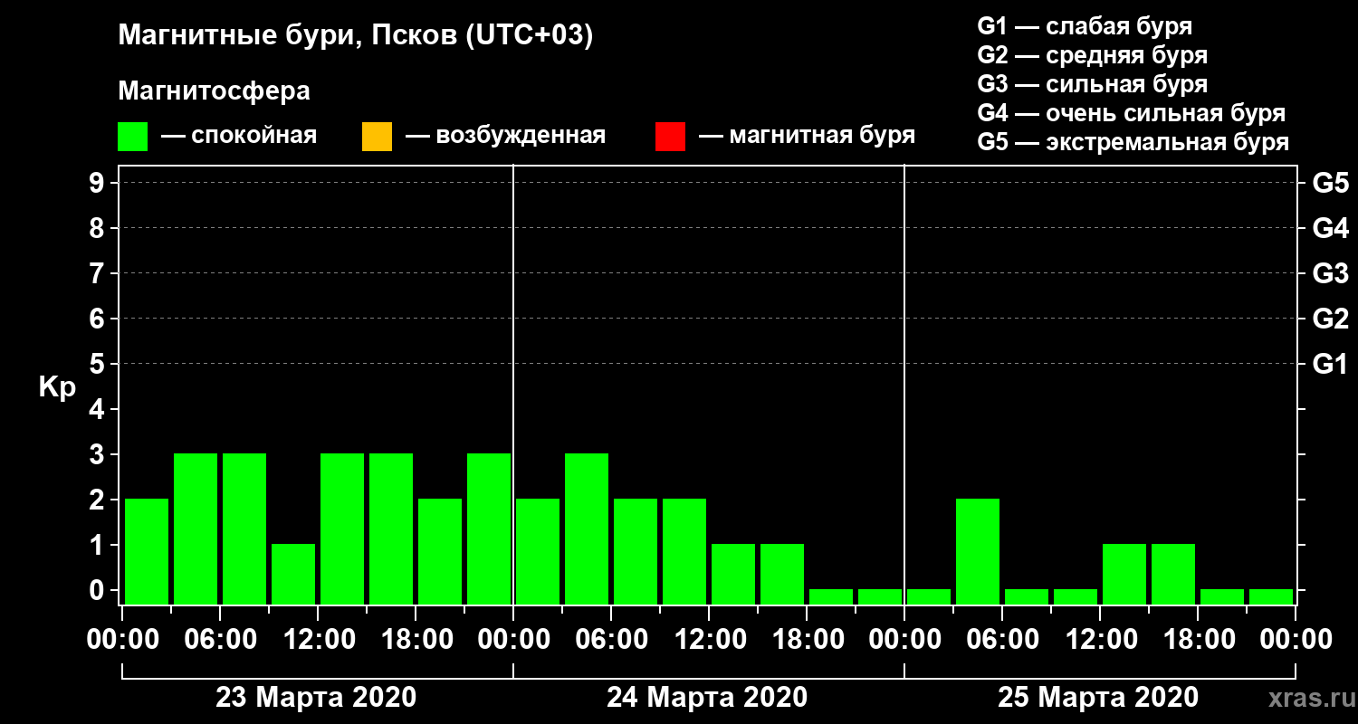Screen dimensions: 1358x724
Task: Click the 'G3 — сильная буря' legend line
Action: pyautogui.click(x=1093, y=84)
